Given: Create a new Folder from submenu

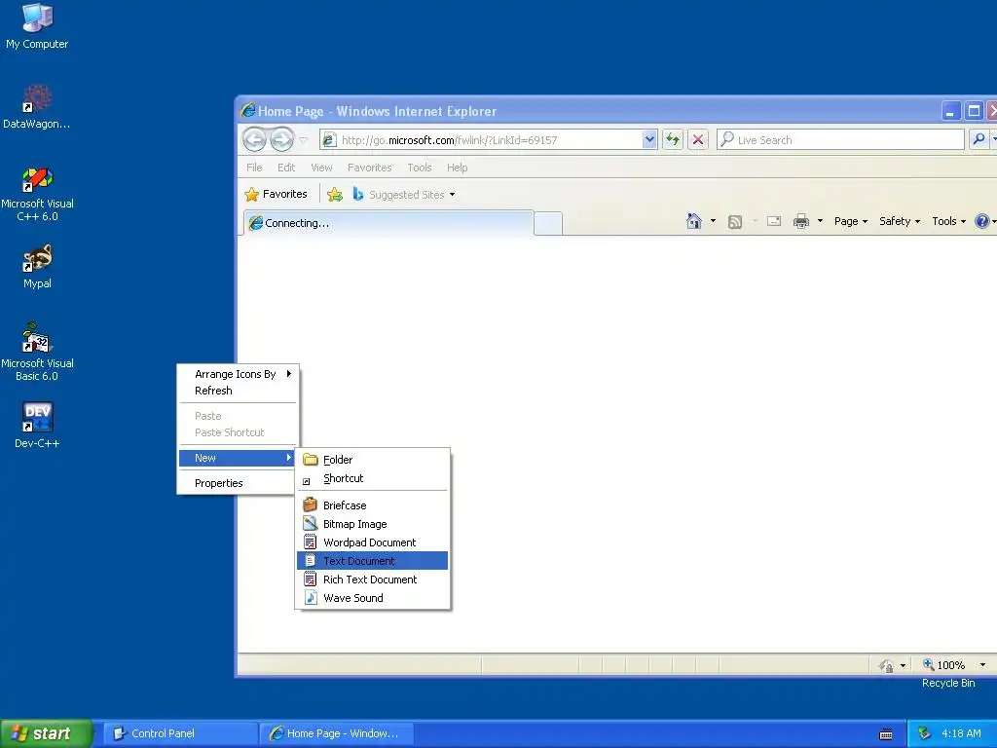Looking at the screenshot, I should pyautogui.click(x=373, y=460).
